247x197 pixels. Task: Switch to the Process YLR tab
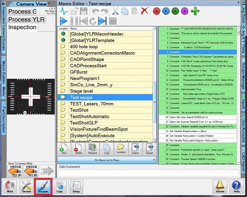point(27,20)
